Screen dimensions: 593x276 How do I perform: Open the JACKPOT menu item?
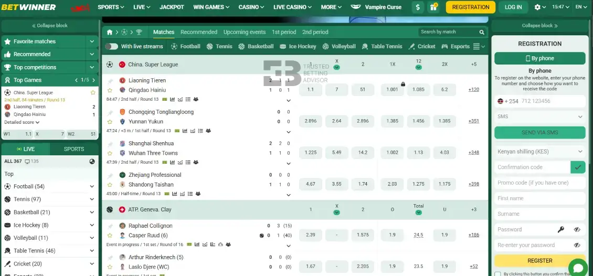tap(172, 7)
